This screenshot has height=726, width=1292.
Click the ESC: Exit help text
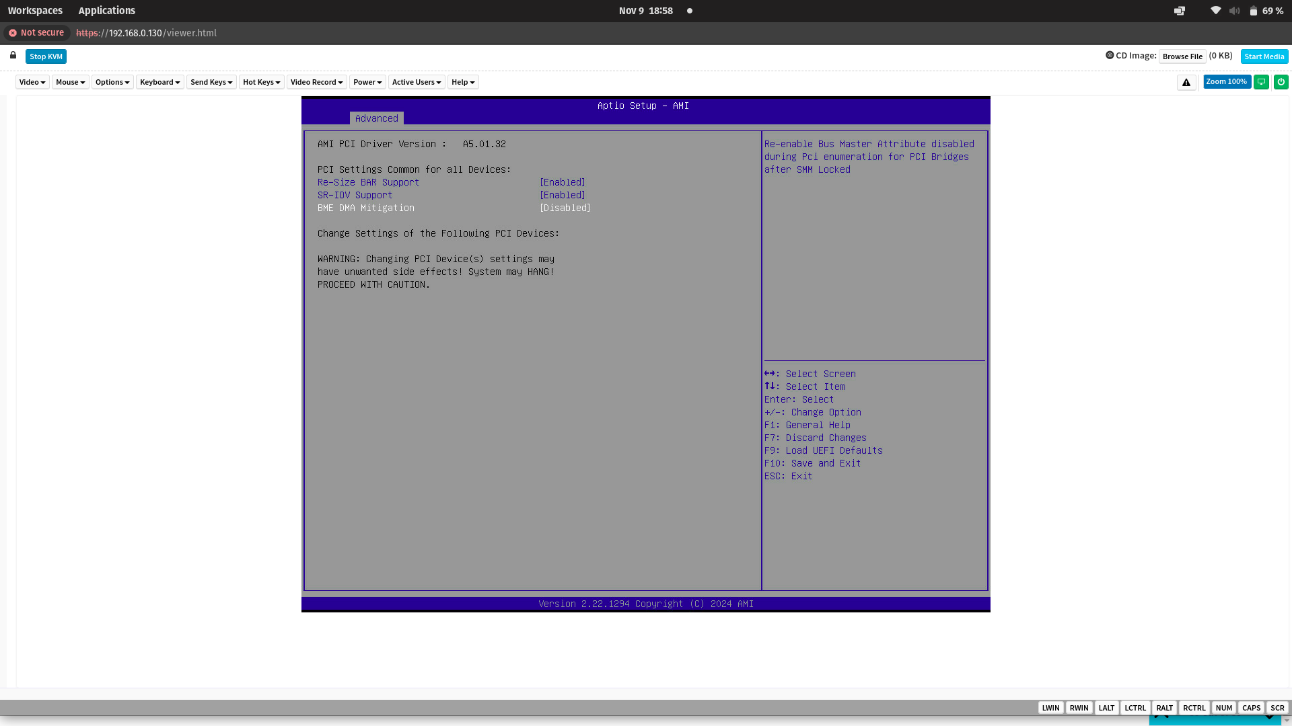click(x=789, y=476)
